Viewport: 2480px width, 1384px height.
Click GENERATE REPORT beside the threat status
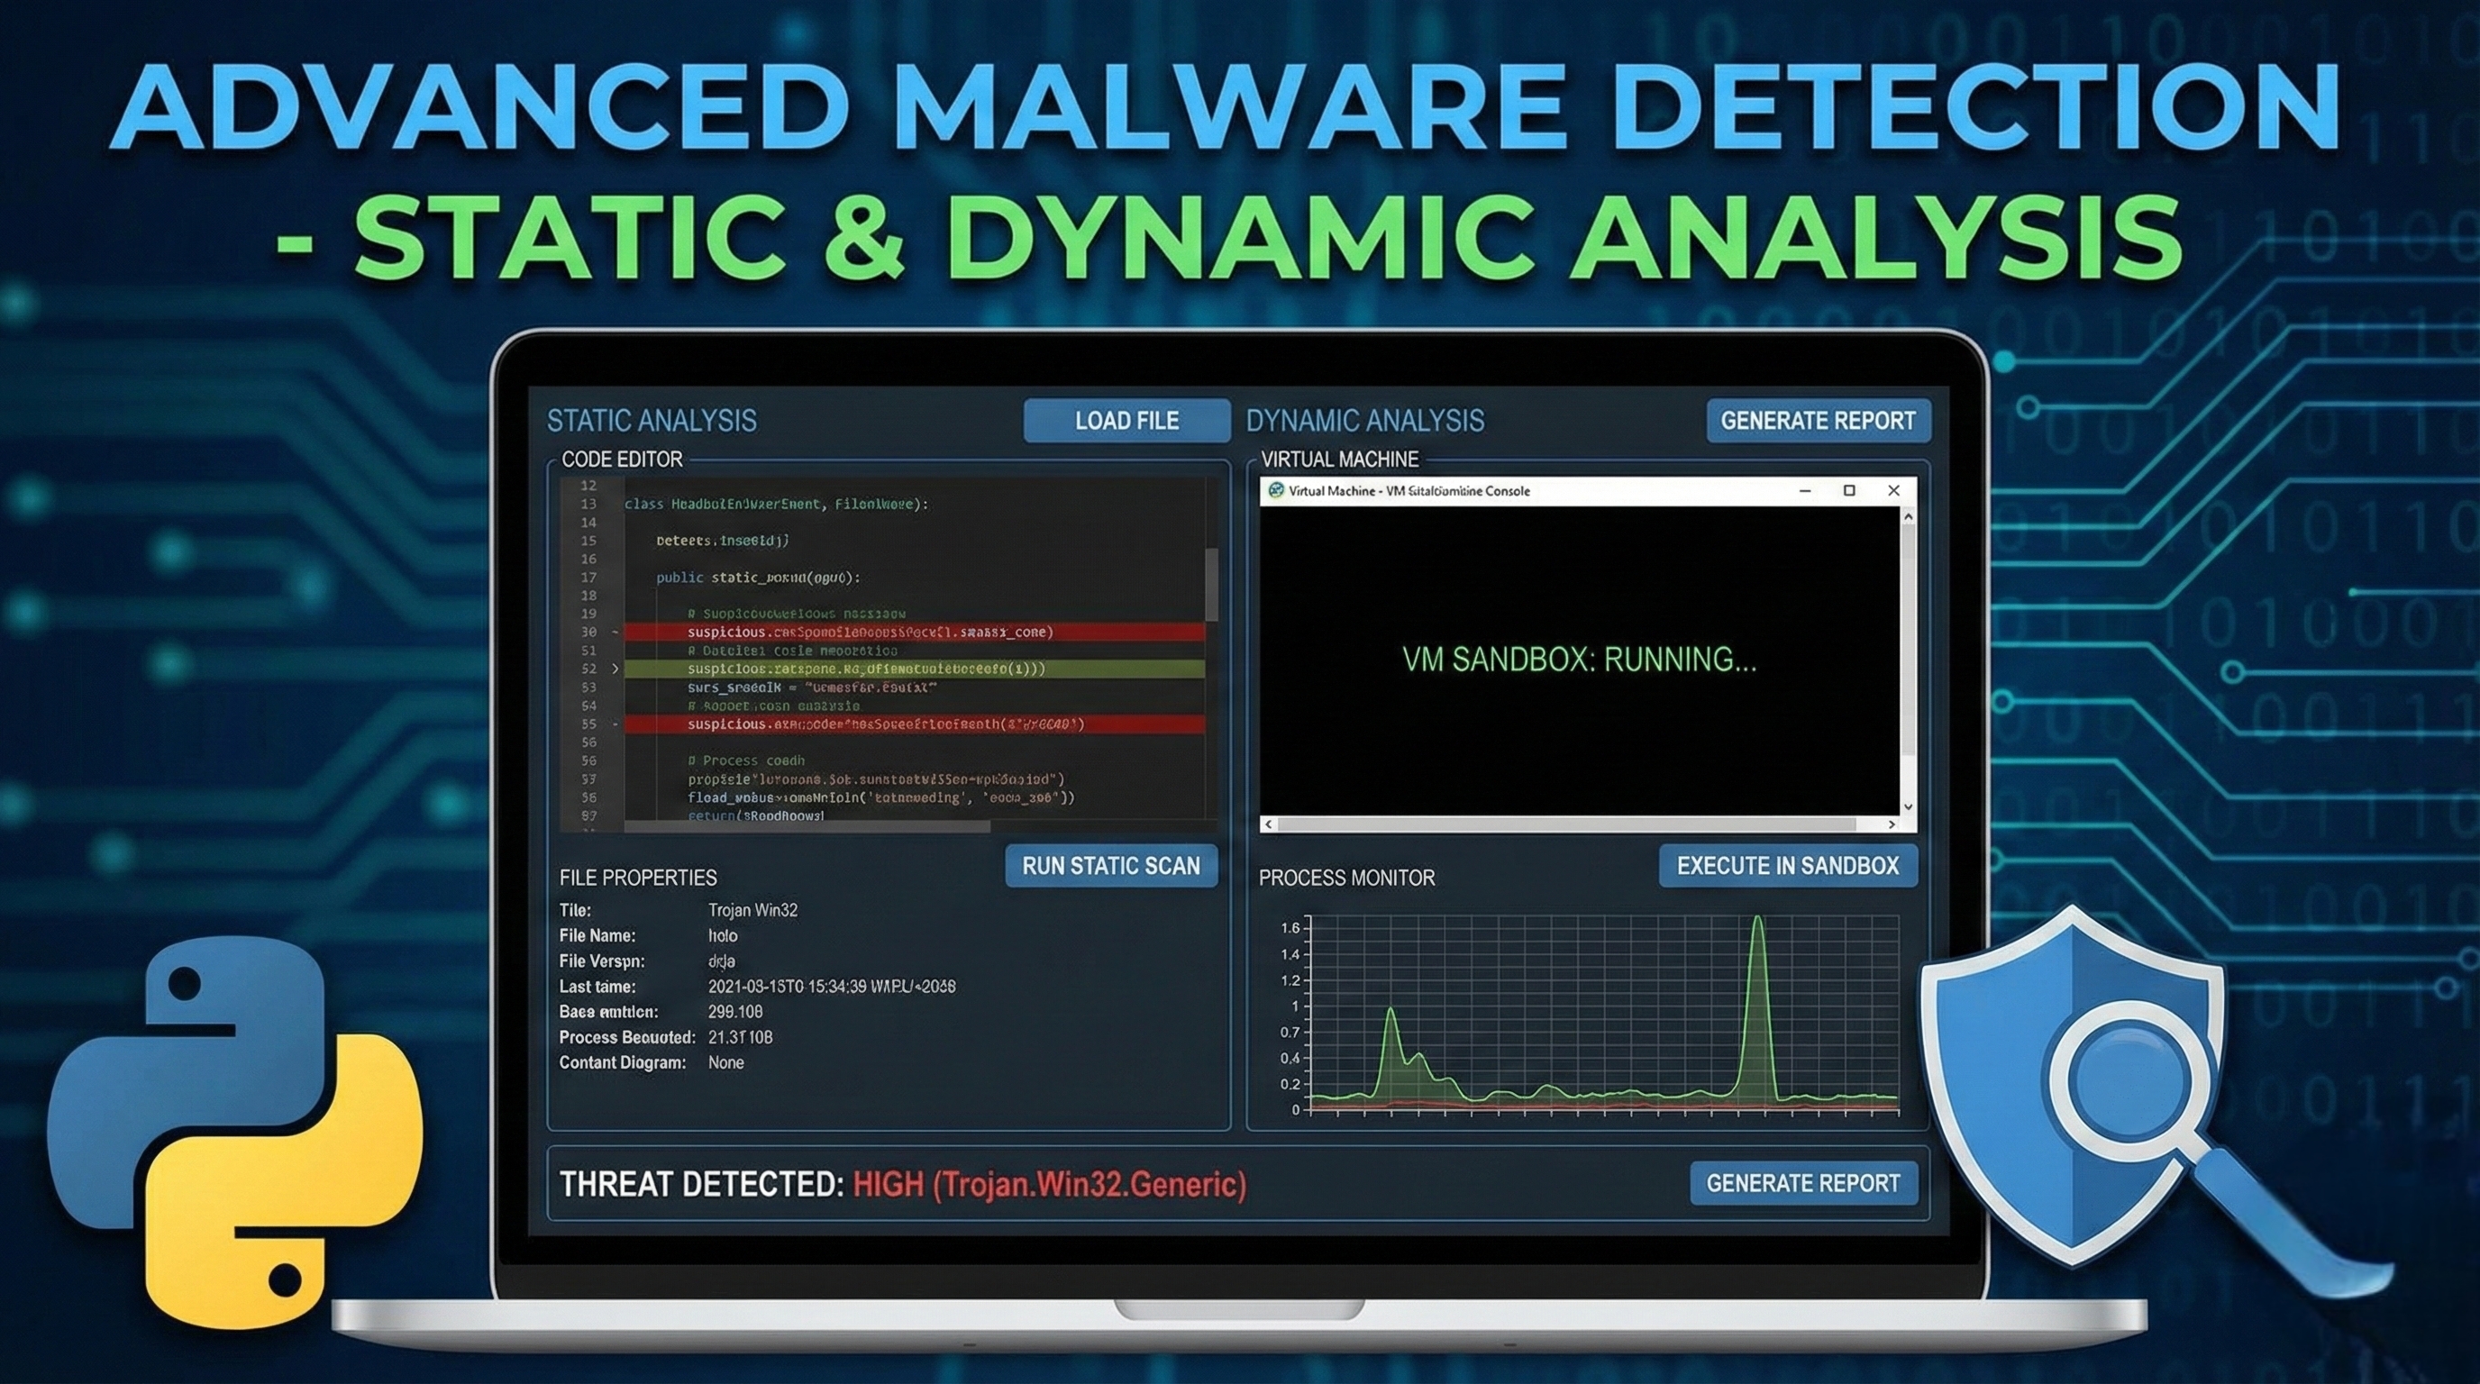click(1802, 1183)
